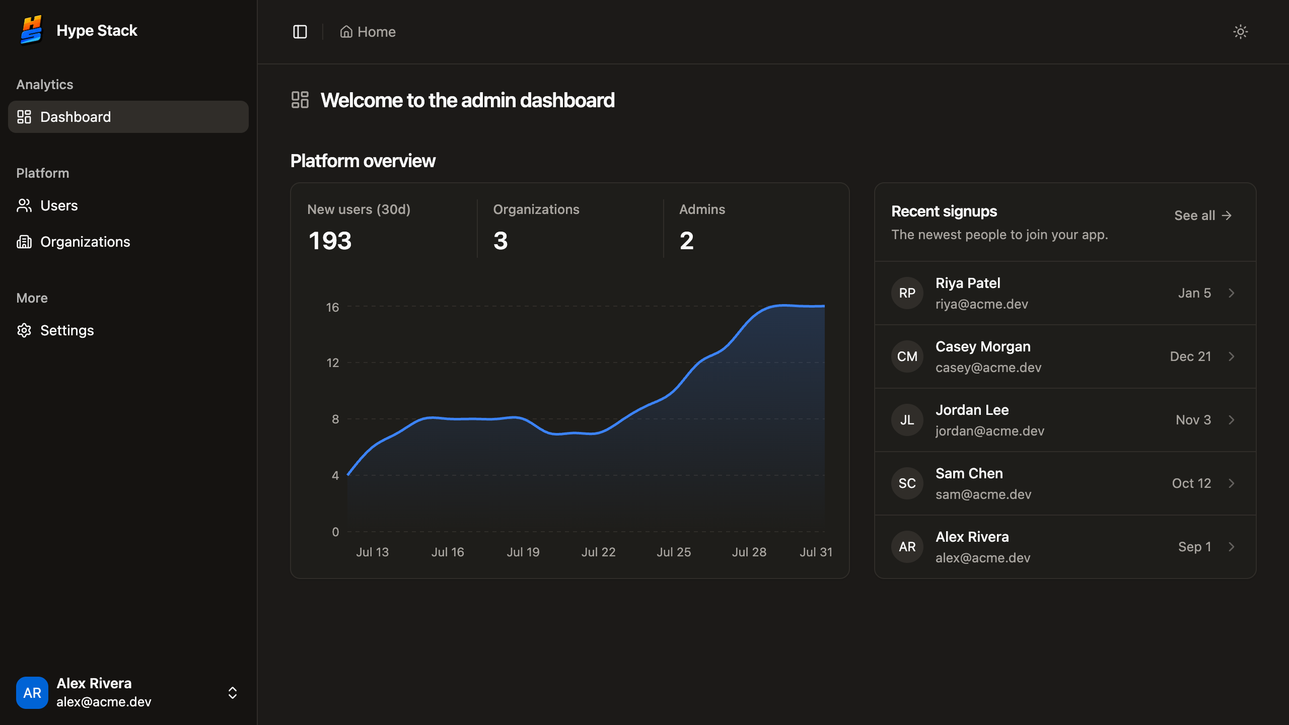The width and height of the screenshot is (1289, 725).
Task: Go to the Users page
Action: [x=128, y=205]
